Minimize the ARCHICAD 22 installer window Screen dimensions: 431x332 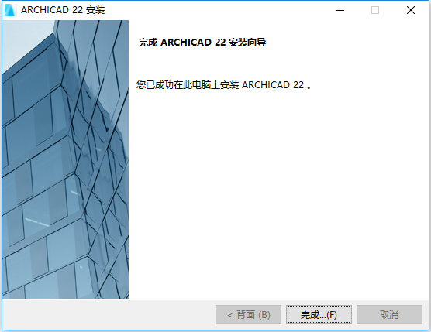tap(340, 10)
